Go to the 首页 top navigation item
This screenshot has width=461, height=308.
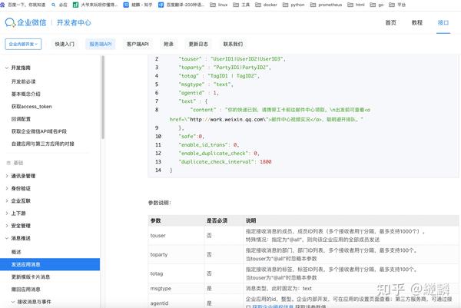(391, 22)
